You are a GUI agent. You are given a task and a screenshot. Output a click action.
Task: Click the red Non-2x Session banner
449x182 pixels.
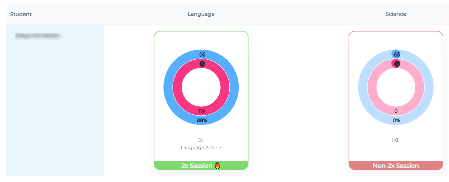point(396,166)
